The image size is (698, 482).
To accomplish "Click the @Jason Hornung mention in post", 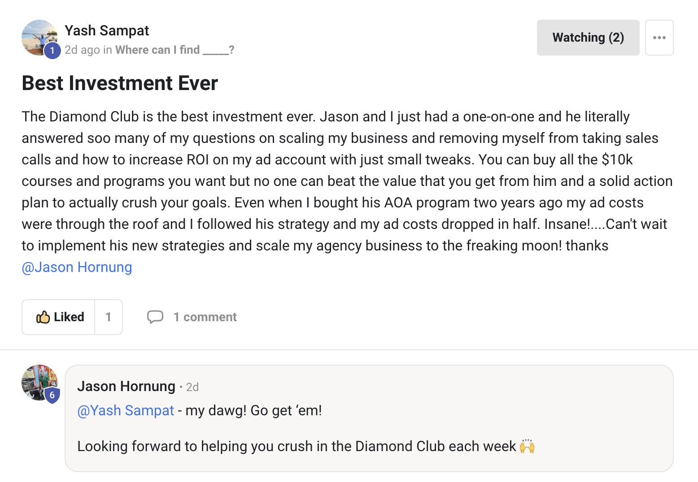I will coord(77,267).
